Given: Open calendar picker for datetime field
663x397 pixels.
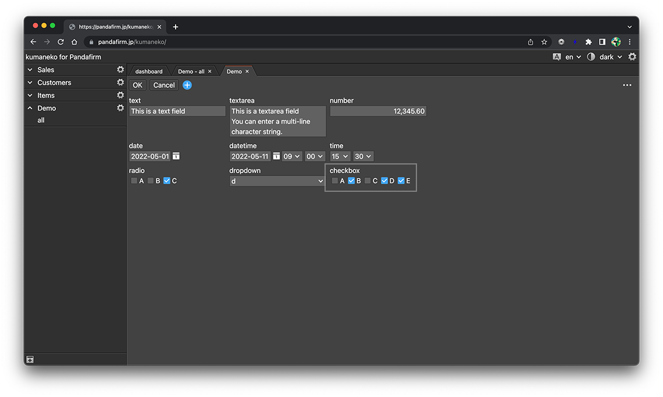Looking at the screenshot, I should tap(276, 156).
